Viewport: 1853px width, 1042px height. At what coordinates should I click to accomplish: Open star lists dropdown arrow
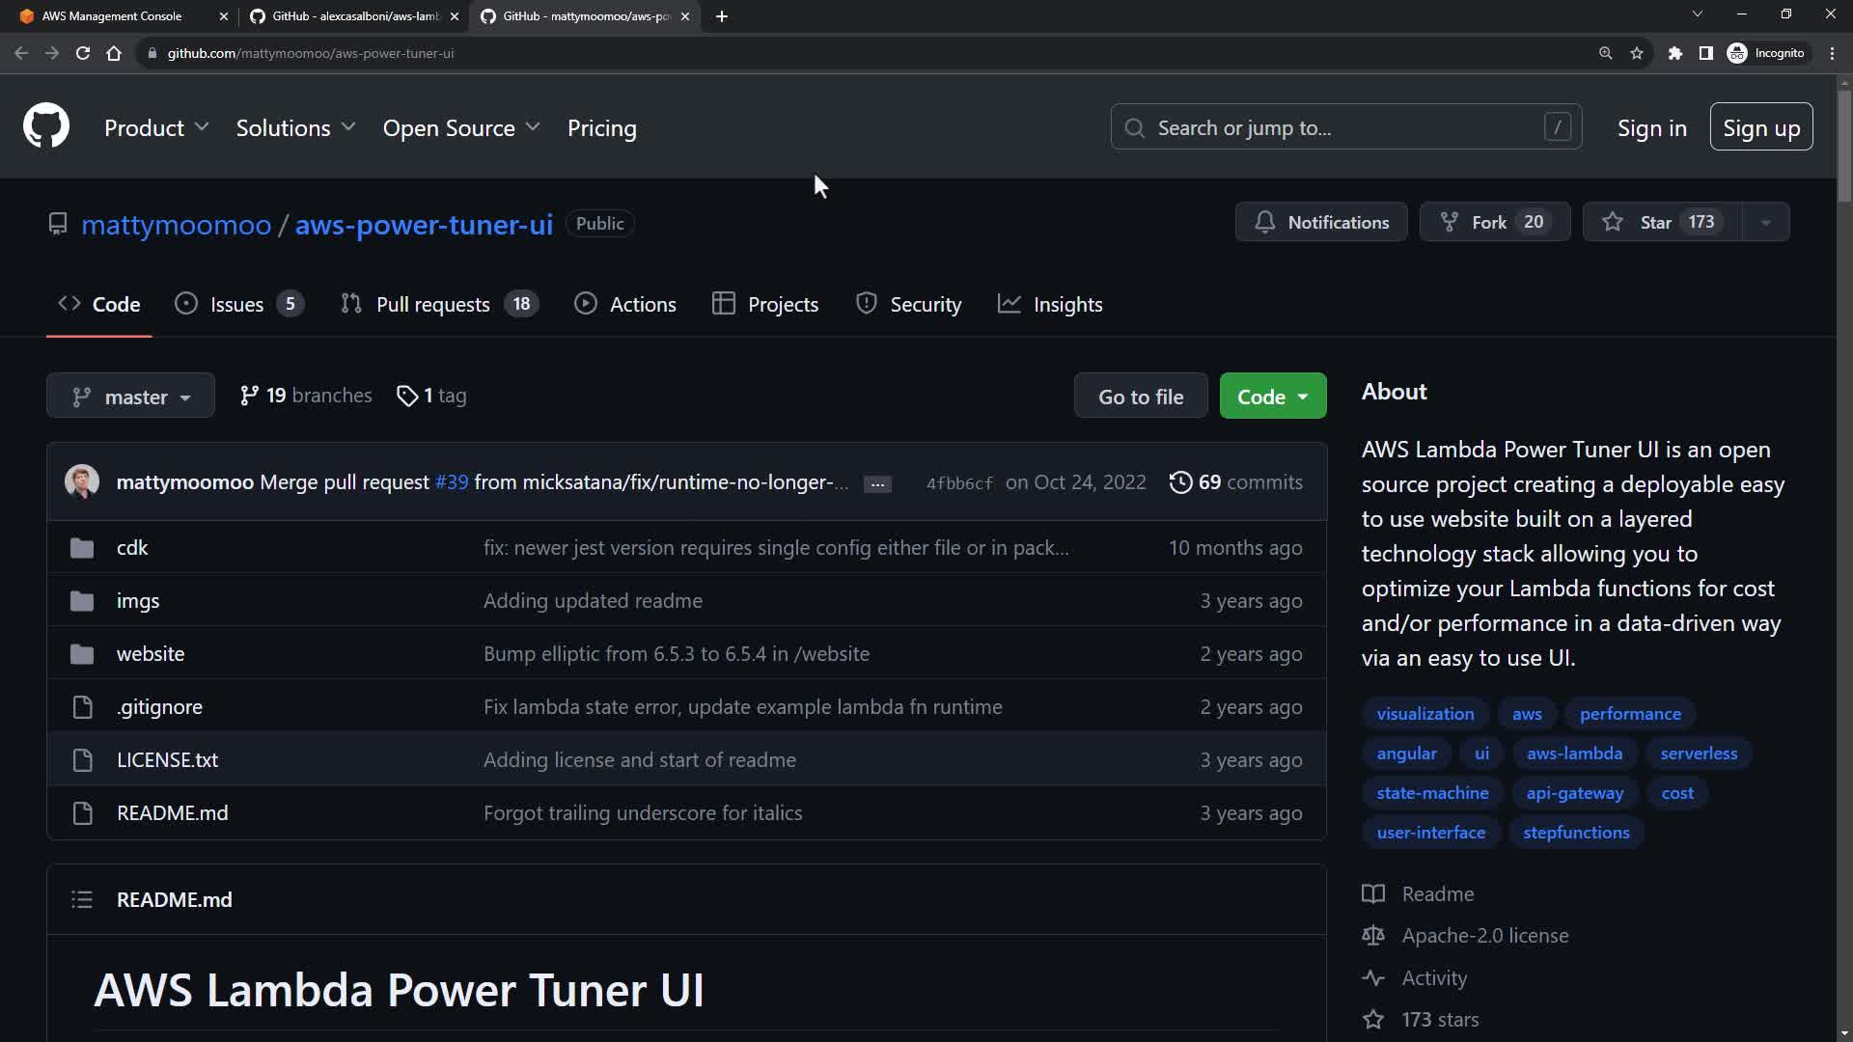coord(1765,222)
